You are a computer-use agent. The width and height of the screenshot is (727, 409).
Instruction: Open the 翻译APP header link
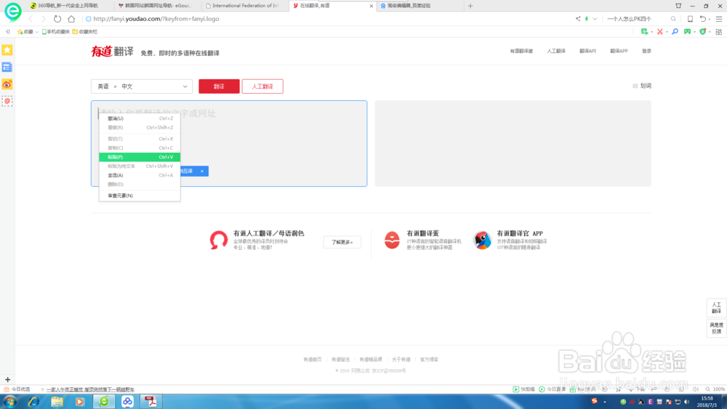(x=619, y=51)
